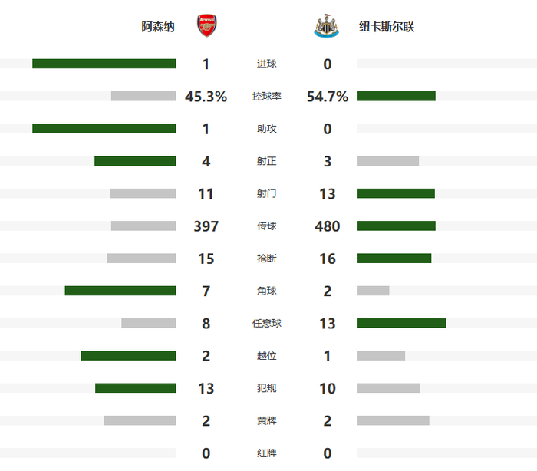The image size is (537, 471).
Task: Select the 进球 stat label
Action: tap(267, 64)
